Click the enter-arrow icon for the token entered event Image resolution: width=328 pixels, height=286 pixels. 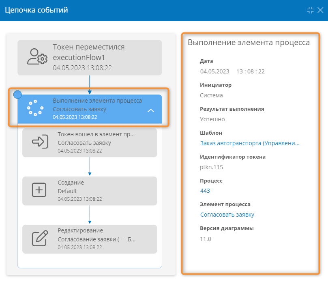coord(40,142)
